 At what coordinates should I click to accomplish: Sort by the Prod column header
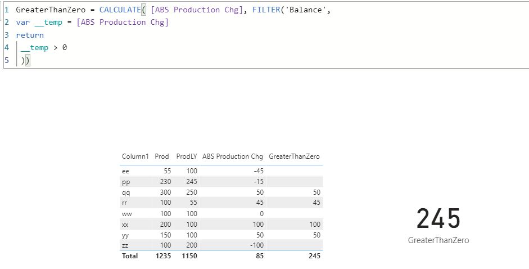click(162, 156)
